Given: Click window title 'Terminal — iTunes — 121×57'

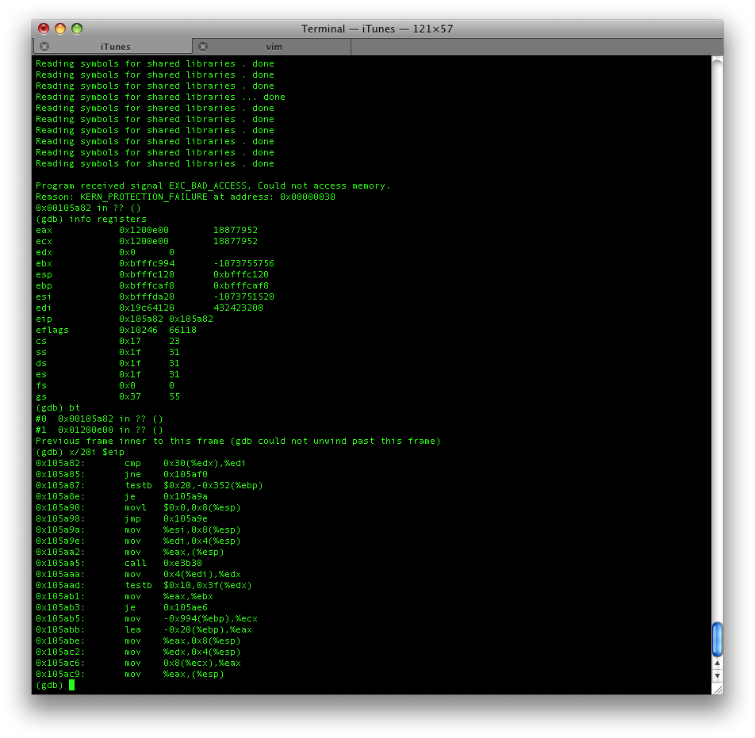Looking at the screenshot, I should click(x=377, y=29).
